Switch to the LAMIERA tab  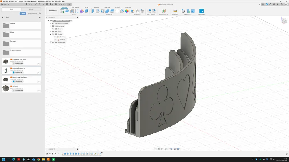[96, 7]
